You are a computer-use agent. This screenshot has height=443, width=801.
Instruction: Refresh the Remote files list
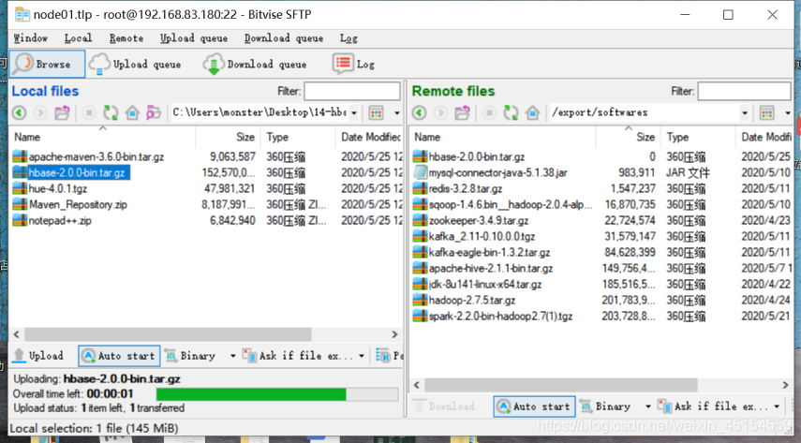pyautogui.click(x=511, y=112)
